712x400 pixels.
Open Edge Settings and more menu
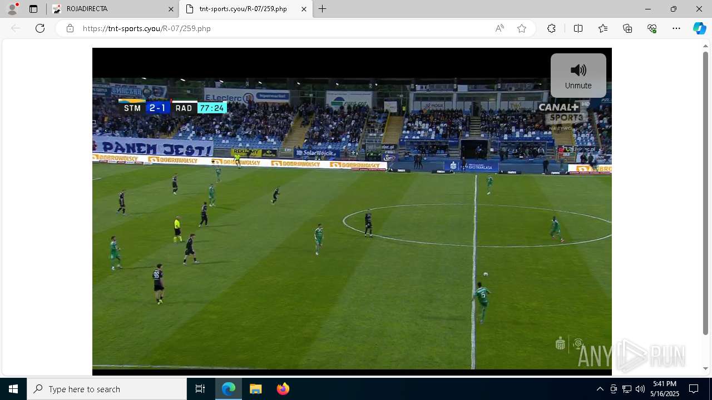point(676,28)
